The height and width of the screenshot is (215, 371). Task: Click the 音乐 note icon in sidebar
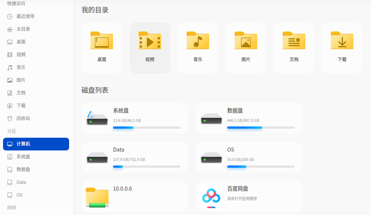[x=10, y=68]
